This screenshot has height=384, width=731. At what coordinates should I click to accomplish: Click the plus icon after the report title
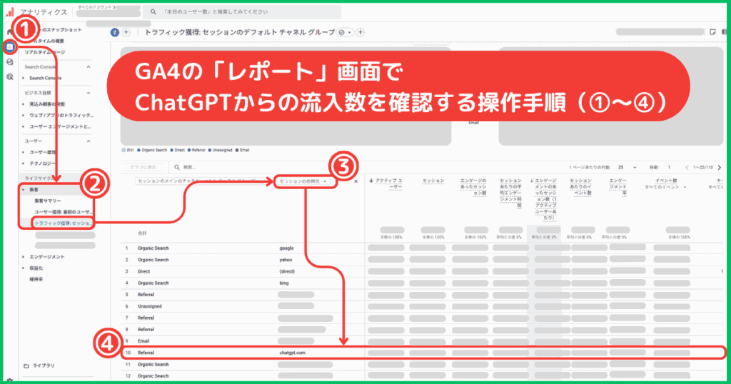[361, 32]
